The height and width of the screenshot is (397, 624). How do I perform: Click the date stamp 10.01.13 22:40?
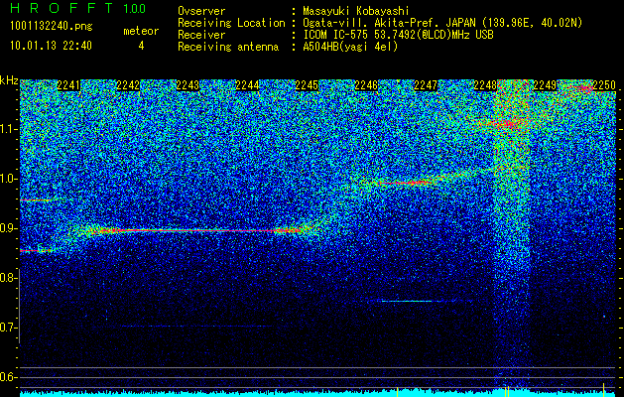pyautogui.click(x=51, y=46)
